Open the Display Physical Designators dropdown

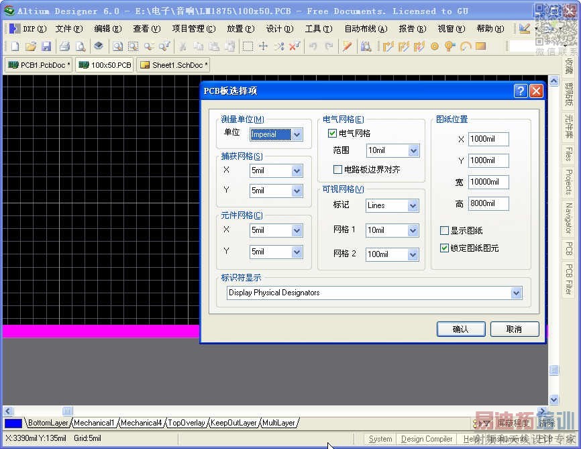click(515, 293)
